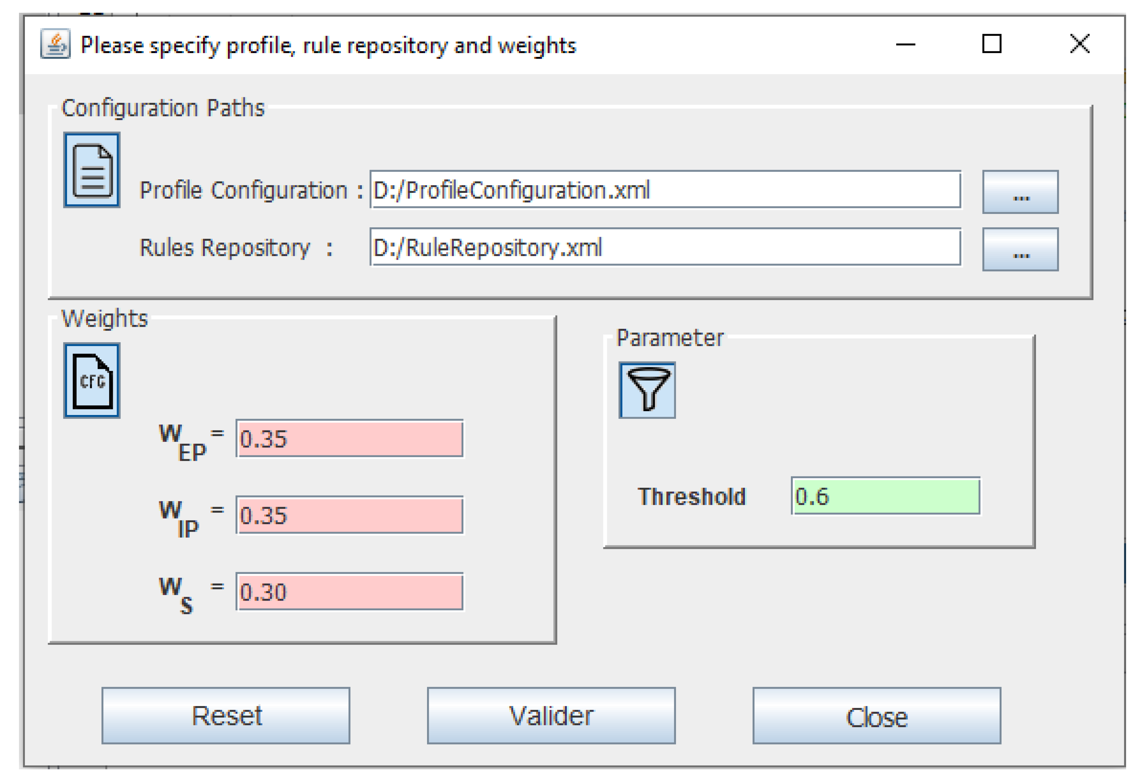
Task: Browse for the Rules Repository file
Action: pyautogui.click(x=1020, y=250)
